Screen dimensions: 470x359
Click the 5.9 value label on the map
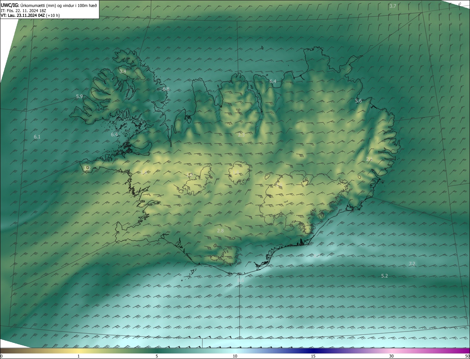tap(79, 97)
